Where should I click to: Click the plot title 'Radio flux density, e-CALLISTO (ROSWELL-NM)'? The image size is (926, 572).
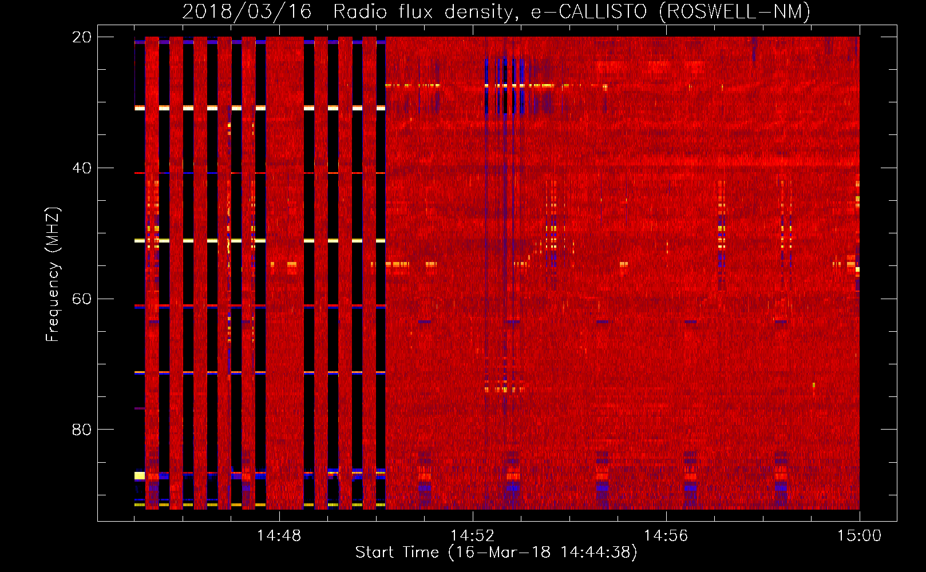[x=571, y=11]
